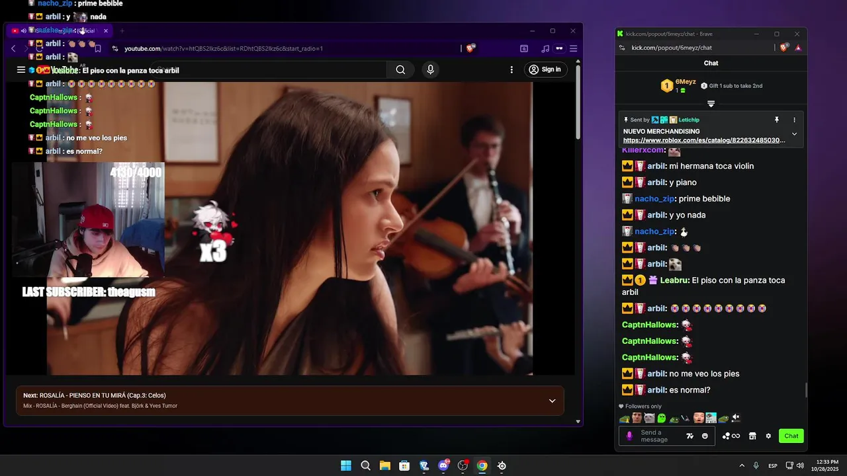Click the YouTube Sign in button
Screen dimensions: 847x476
pos(546,69)
